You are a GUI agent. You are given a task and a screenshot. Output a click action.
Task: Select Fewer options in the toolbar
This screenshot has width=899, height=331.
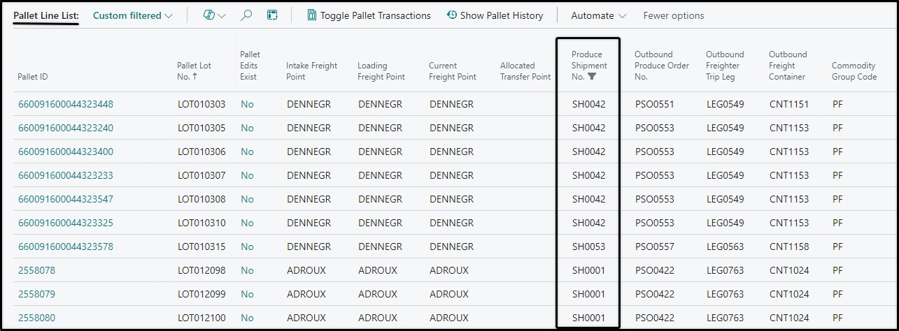pyautogui.click(x=674, y=15)
